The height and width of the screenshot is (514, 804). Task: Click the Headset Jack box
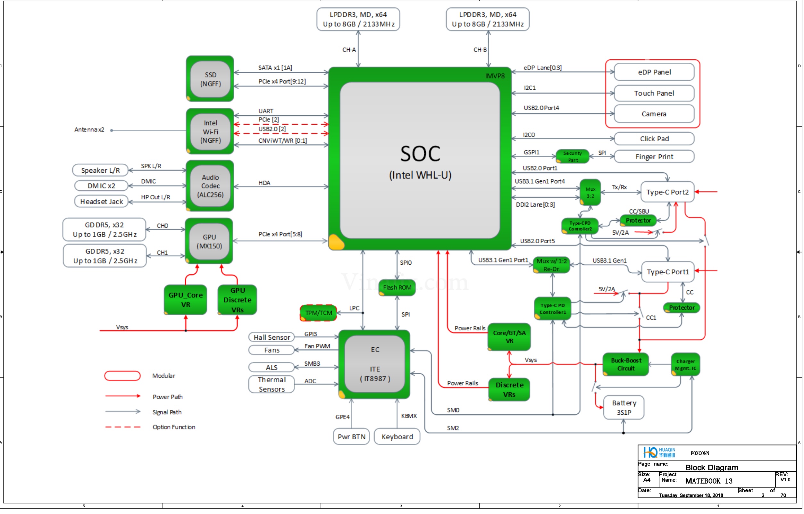pos(102,202)
